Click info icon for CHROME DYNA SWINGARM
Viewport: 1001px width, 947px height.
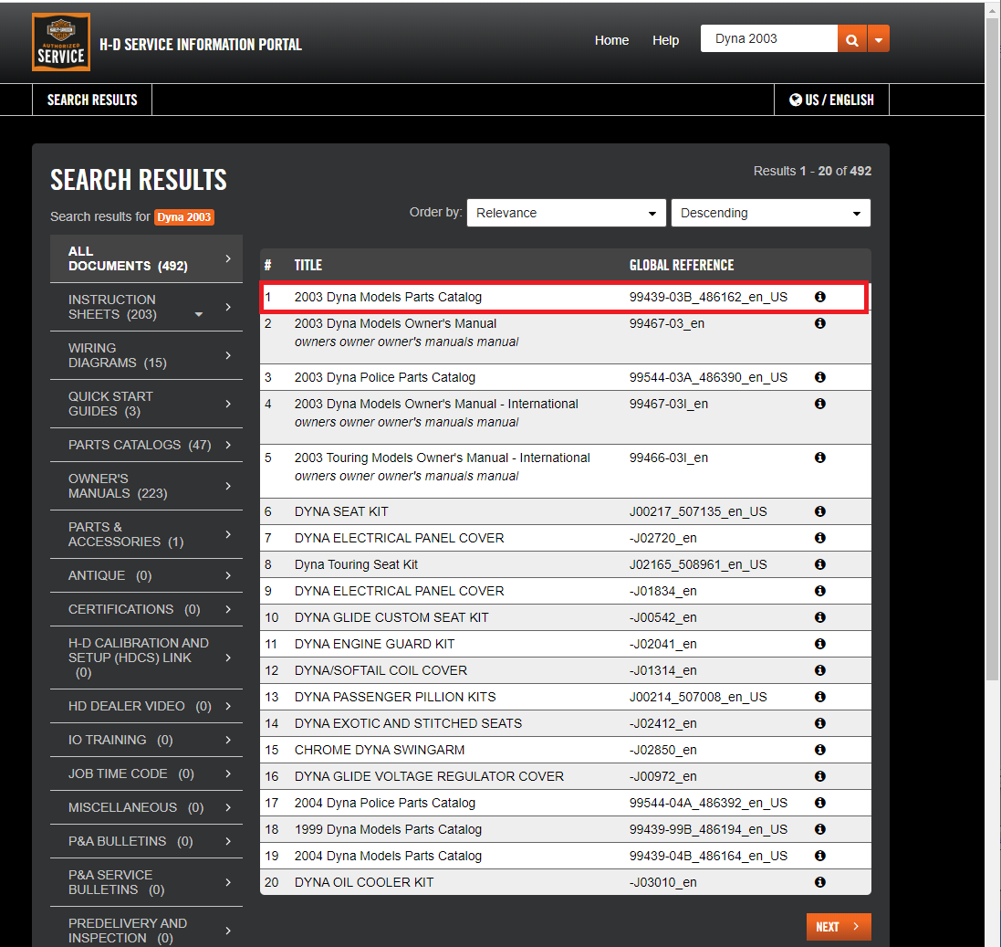click(x=819, y=750)
